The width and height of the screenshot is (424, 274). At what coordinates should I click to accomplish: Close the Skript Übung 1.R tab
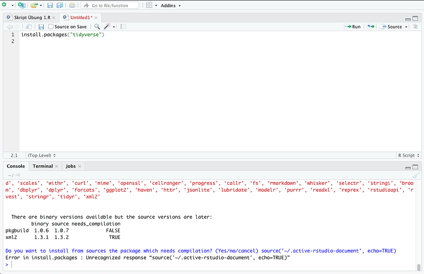coord(54,18)
